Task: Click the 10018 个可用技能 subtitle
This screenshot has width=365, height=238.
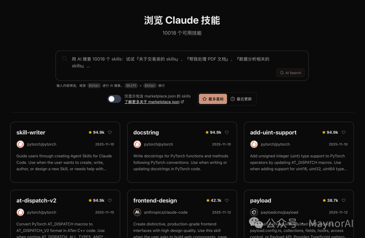Action: point(182,33)
